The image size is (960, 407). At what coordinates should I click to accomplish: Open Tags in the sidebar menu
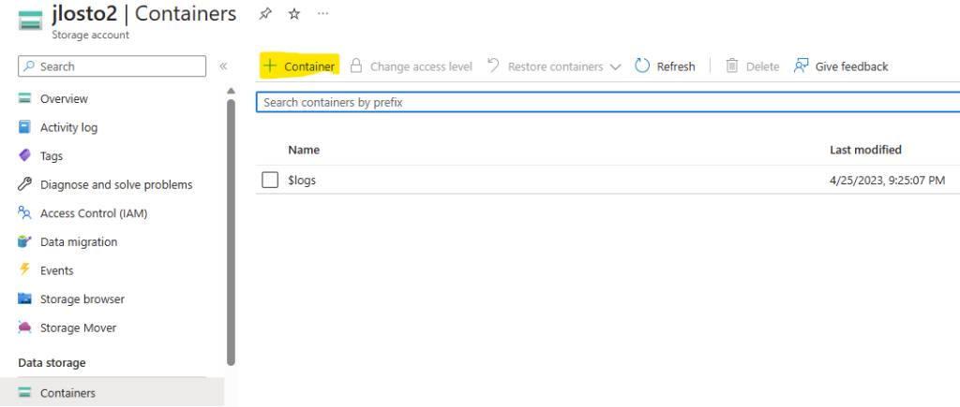pos(52,156)
